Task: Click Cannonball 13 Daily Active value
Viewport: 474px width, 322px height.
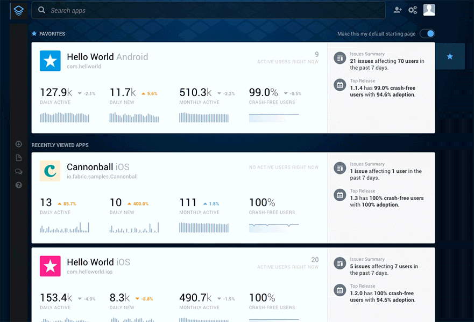Action: click(x=46, y=202)
